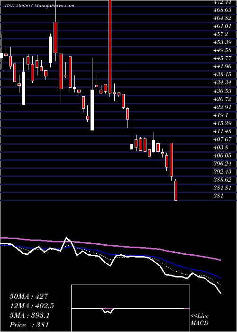The height and width of the screenshot is (332, 237).
Task: Click the 461.01 price axis label
Action: tap(221, 26)
